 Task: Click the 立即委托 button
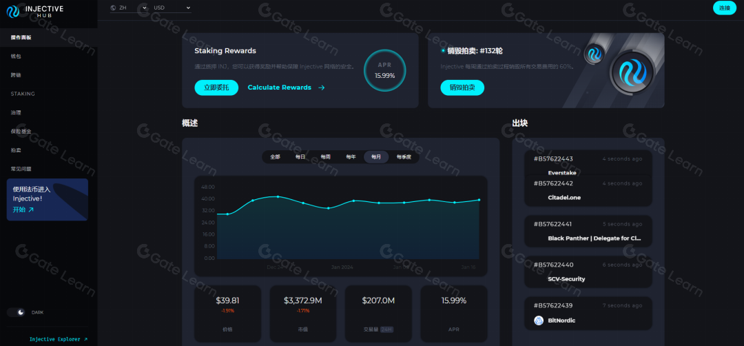[216, 88]
